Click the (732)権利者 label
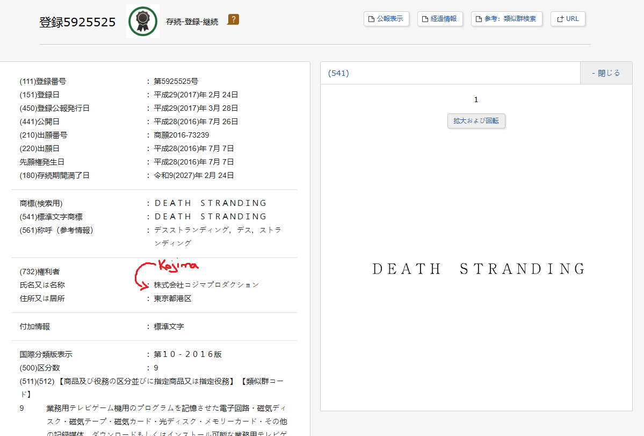This screenshot has width=644, height=436. 39,271
